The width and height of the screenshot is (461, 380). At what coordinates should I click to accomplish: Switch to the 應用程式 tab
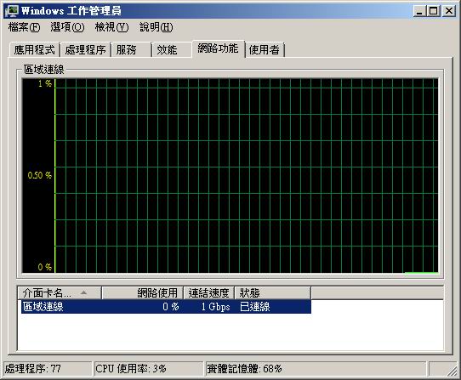pyautogui.click(x=35, y=49)
